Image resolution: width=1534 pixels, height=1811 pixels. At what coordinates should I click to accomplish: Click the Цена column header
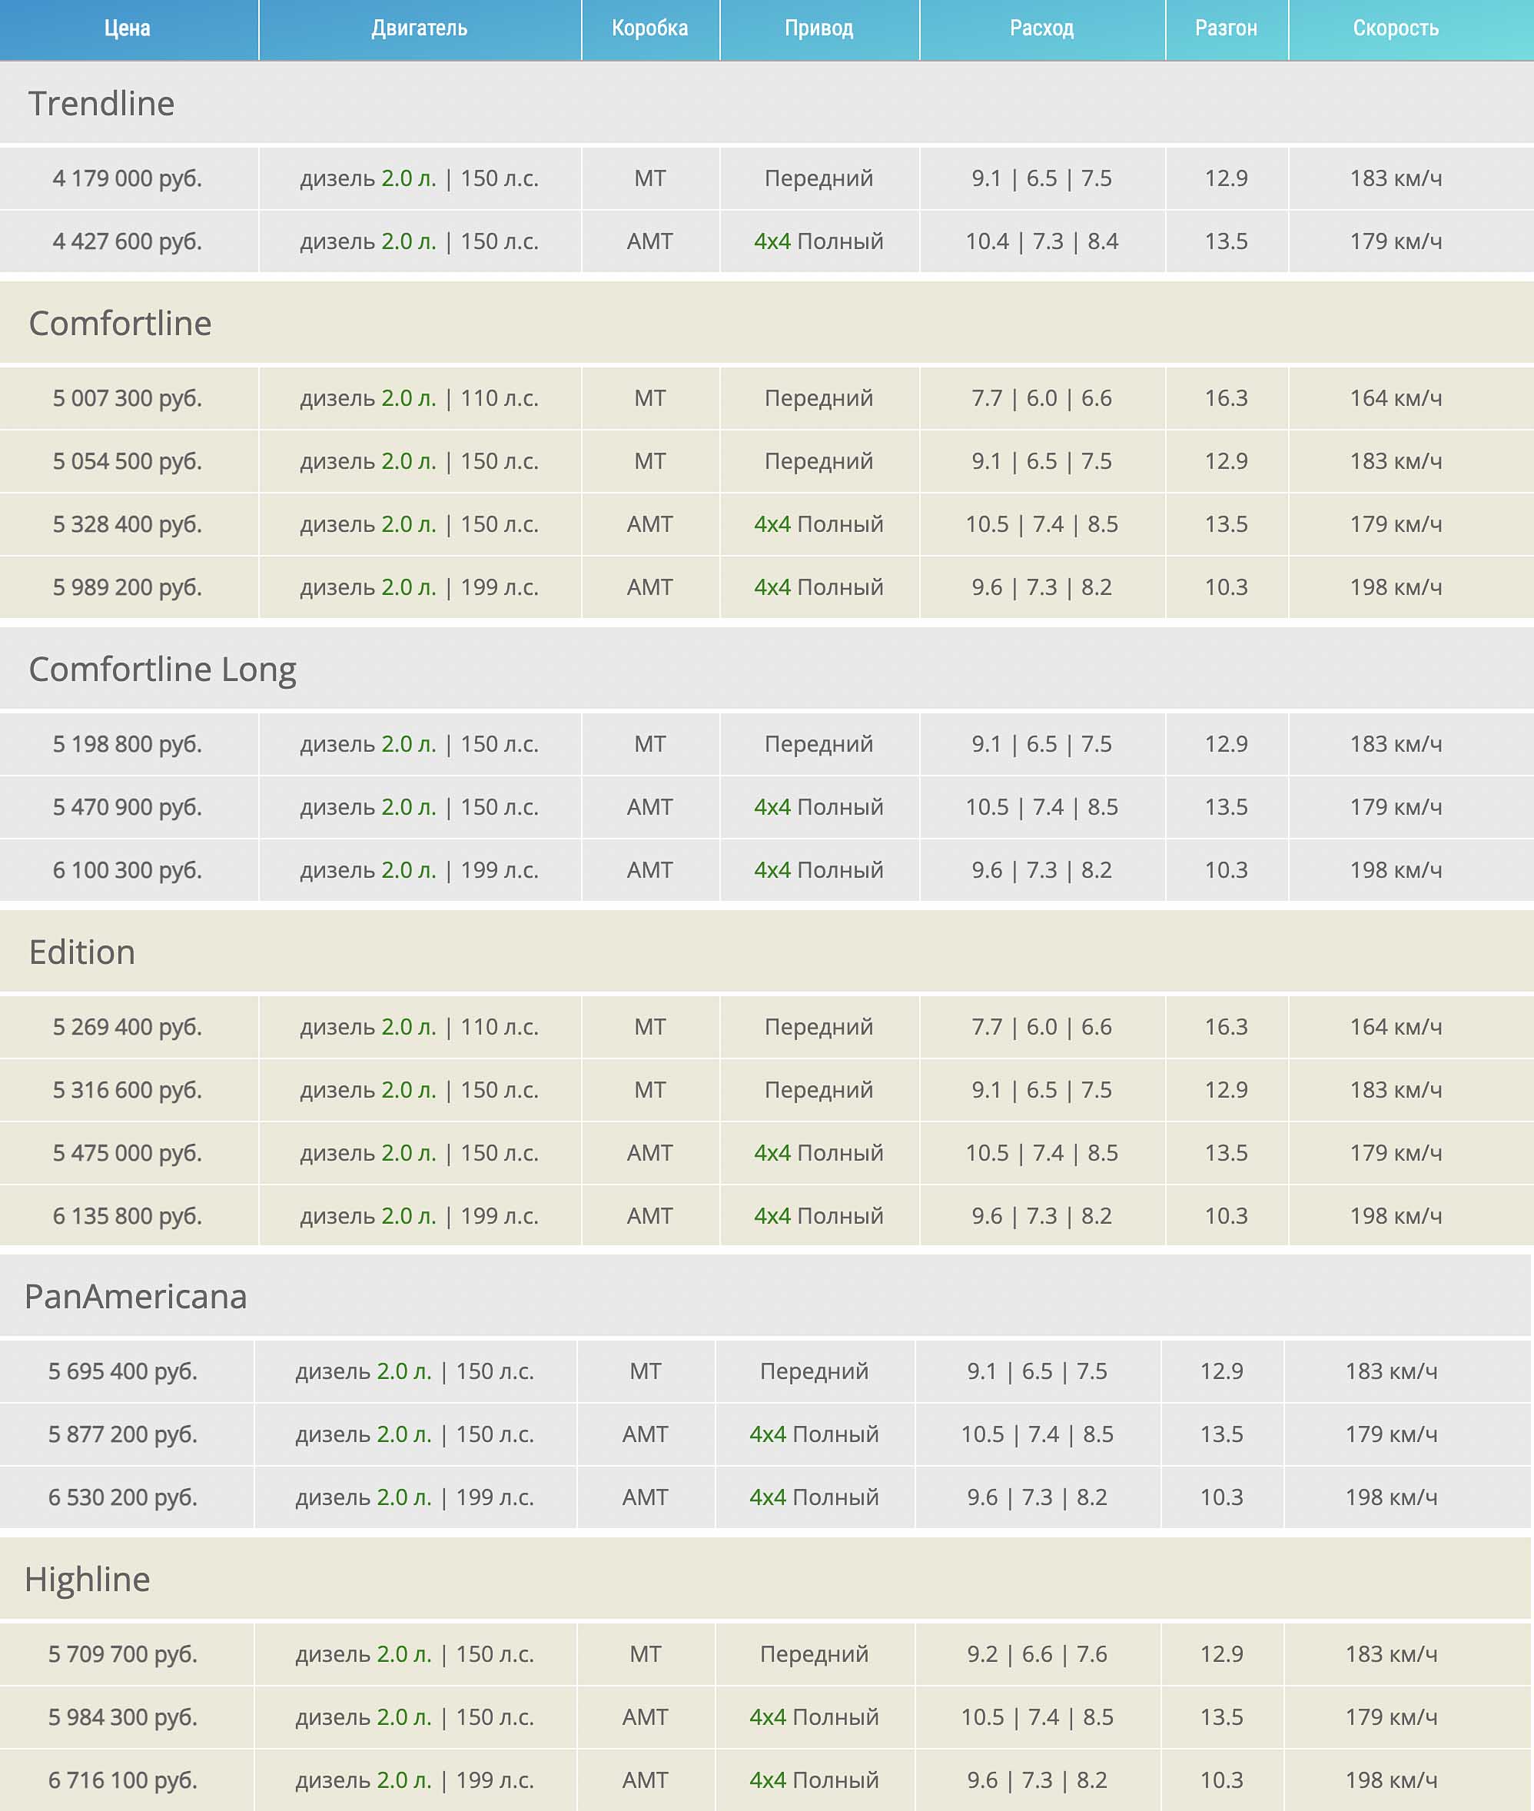[x=127, y=28]
